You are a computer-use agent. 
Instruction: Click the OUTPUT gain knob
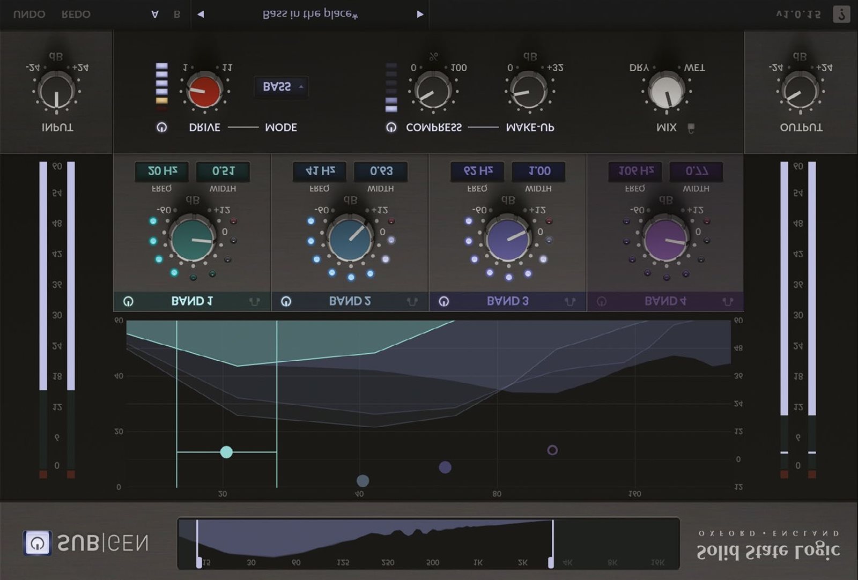point(800,91)
